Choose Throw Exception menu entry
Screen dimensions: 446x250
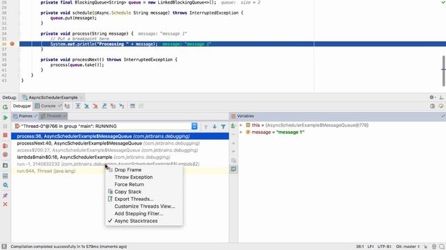[144, 177]
